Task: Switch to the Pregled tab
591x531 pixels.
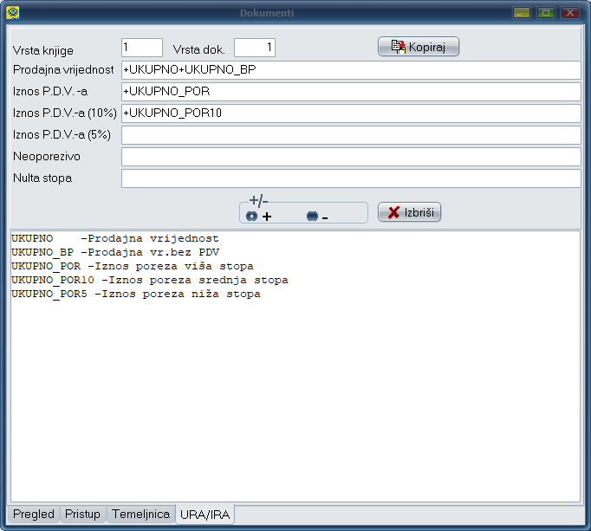Action: click(34, 514)
